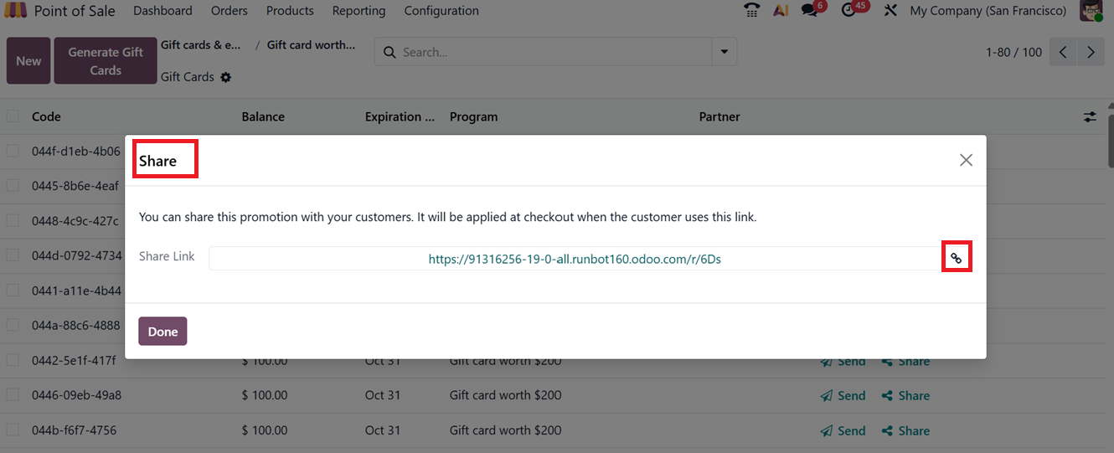Image resolution: width=1114 pixels, height=453 pixels.
Task: Open the AI assistant icon
Action: tap(781, 11)
